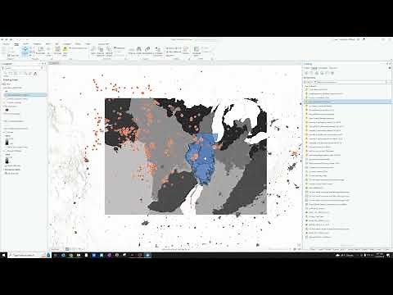Image resolution: width=393 pixels, height=295 pixels.
Task: Open the Insert ribbon tab
Action: point(25,43)
